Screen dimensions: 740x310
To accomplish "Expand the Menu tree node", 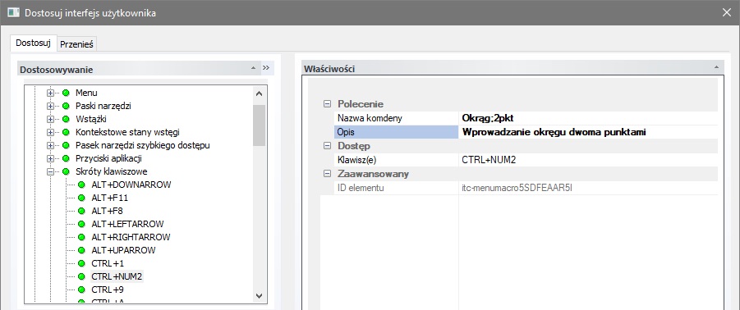I will pos(50,93).
